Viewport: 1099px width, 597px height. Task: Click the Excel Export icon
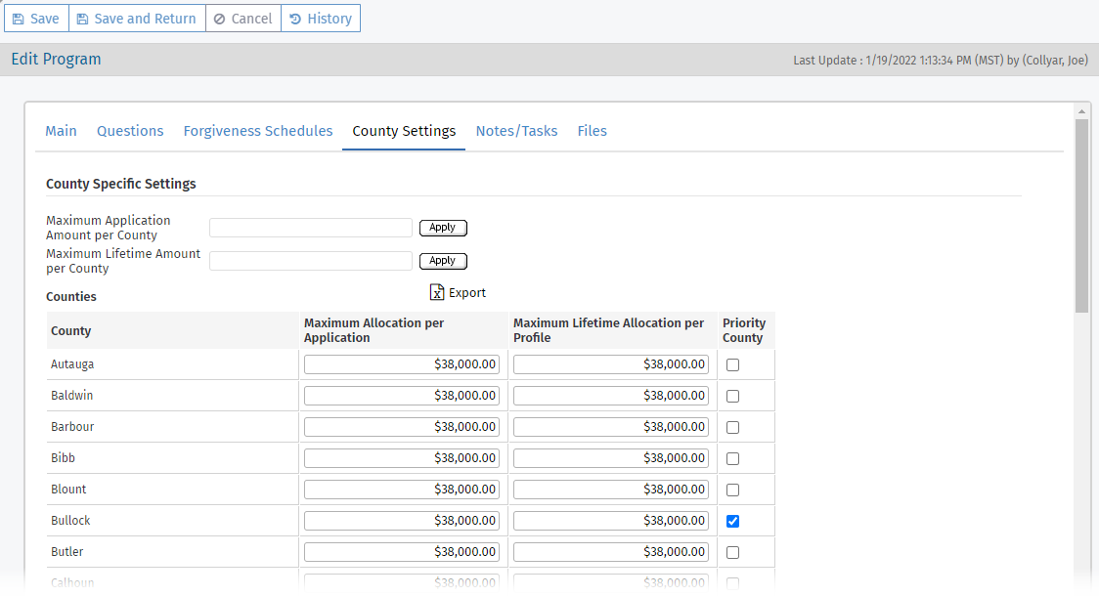tap(438, 292)
